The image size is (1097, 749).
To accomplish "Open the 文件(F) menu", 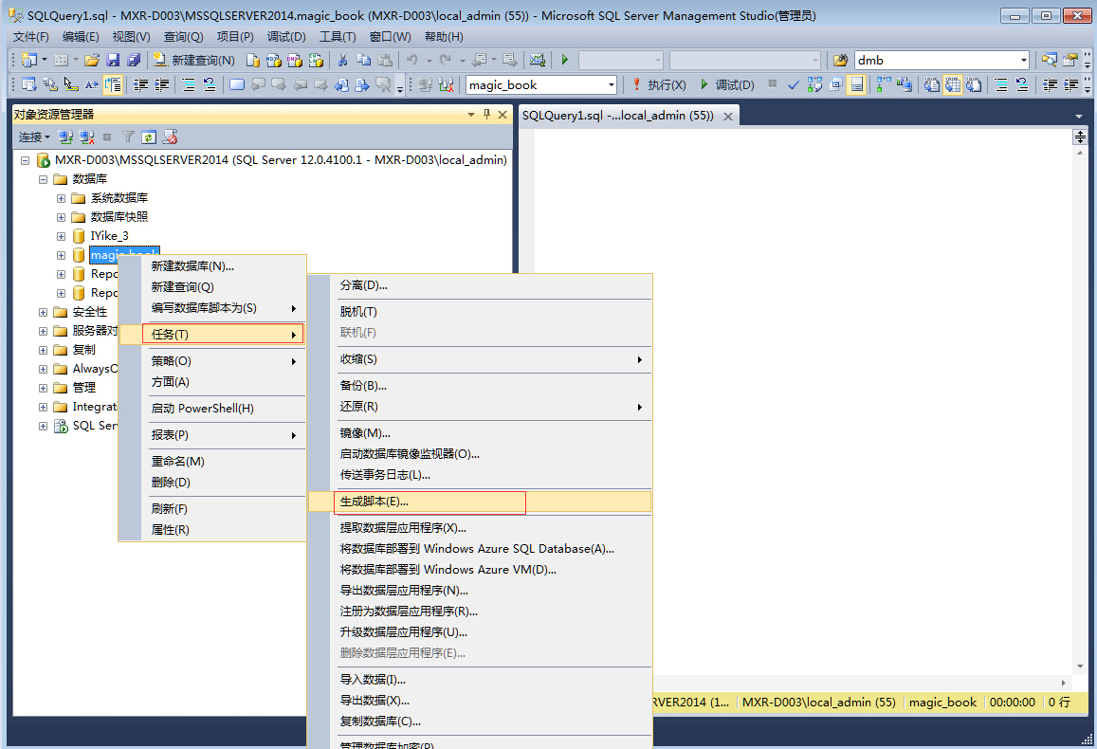I will coord(31,36).
